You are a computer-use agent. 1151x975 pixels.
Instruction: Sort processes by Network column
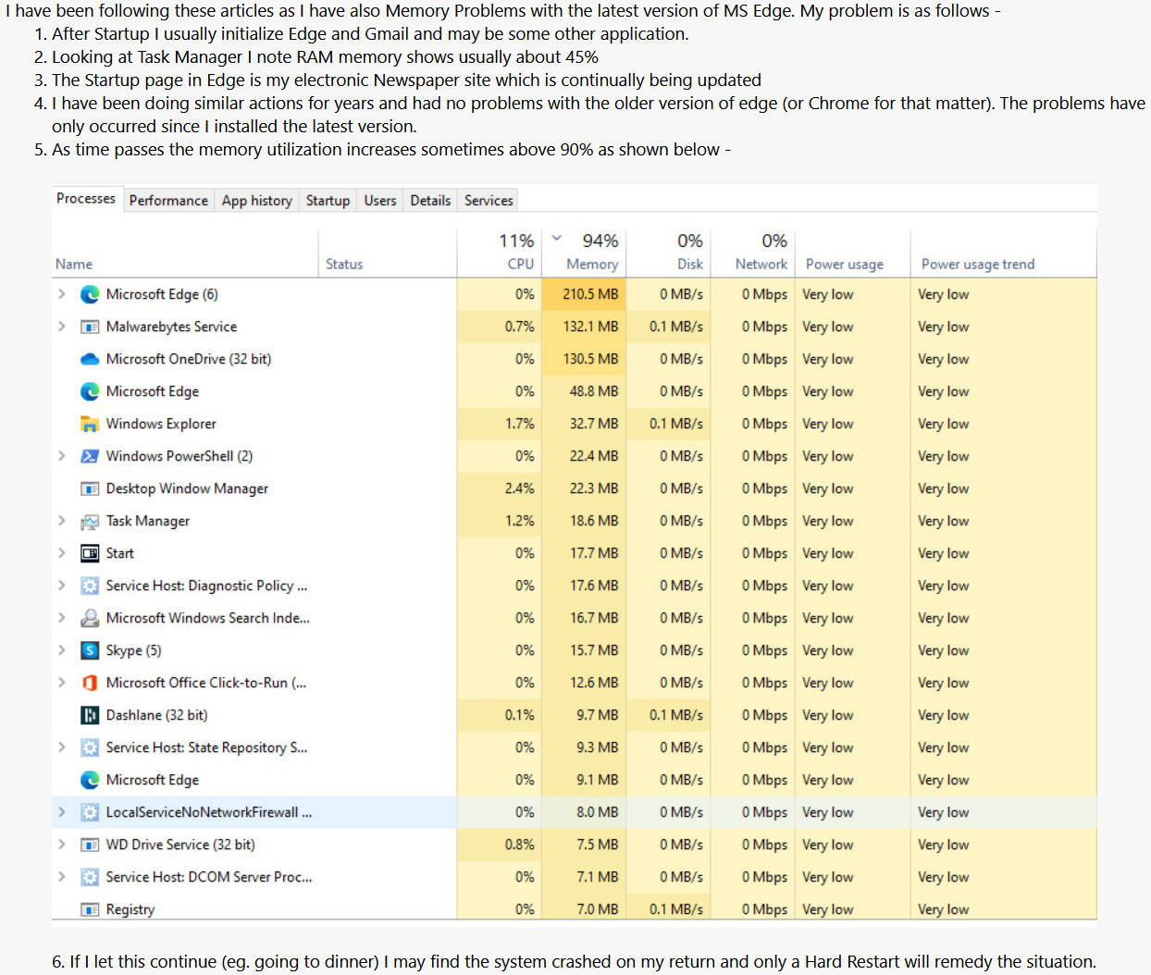(x=752, y=252)
